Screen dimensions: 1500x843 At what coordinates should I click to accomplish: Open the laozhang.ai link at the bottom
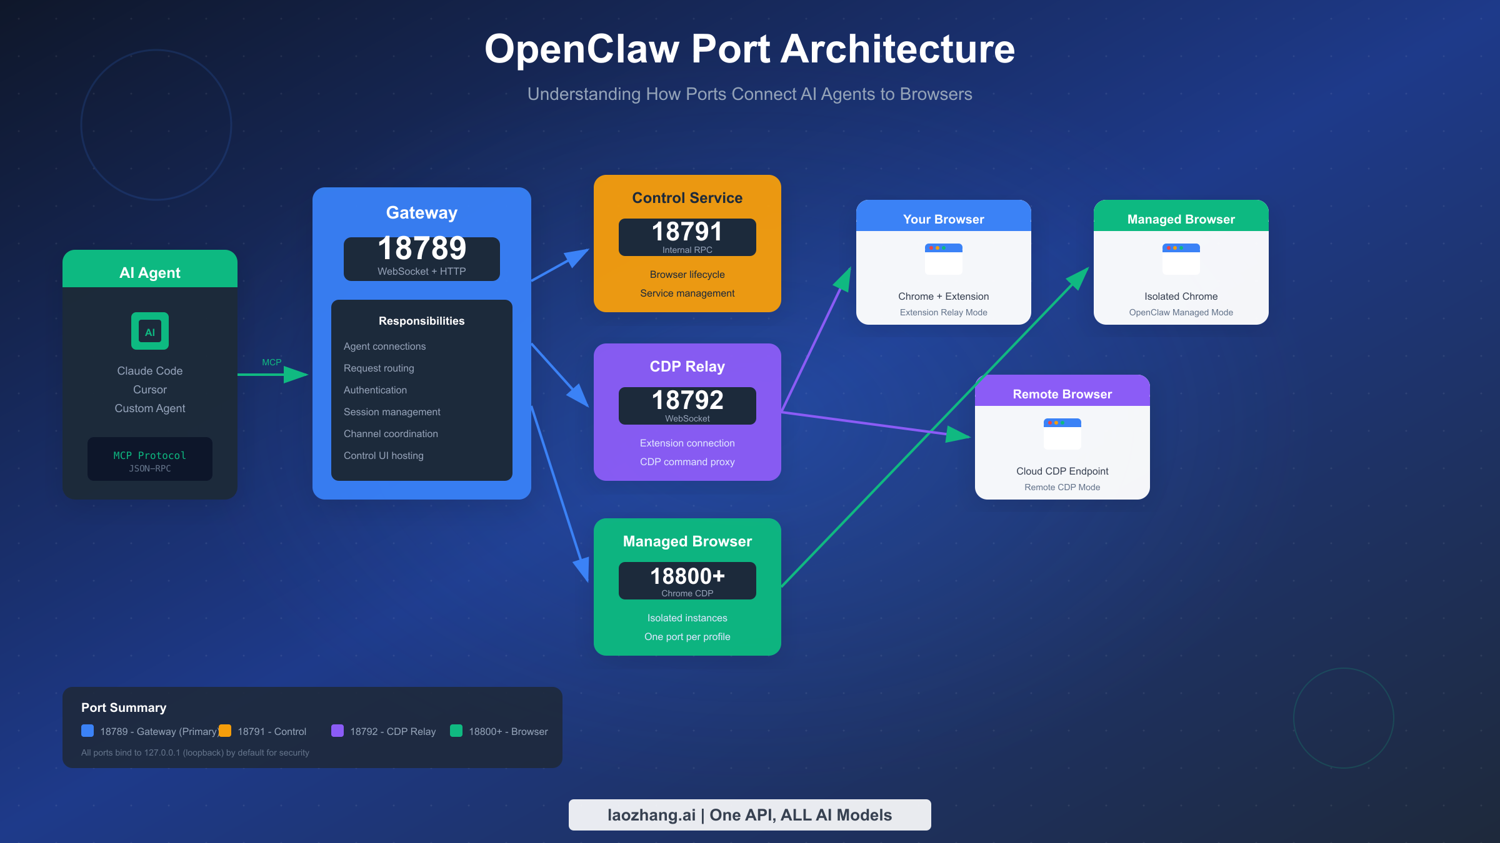point(749,814)
